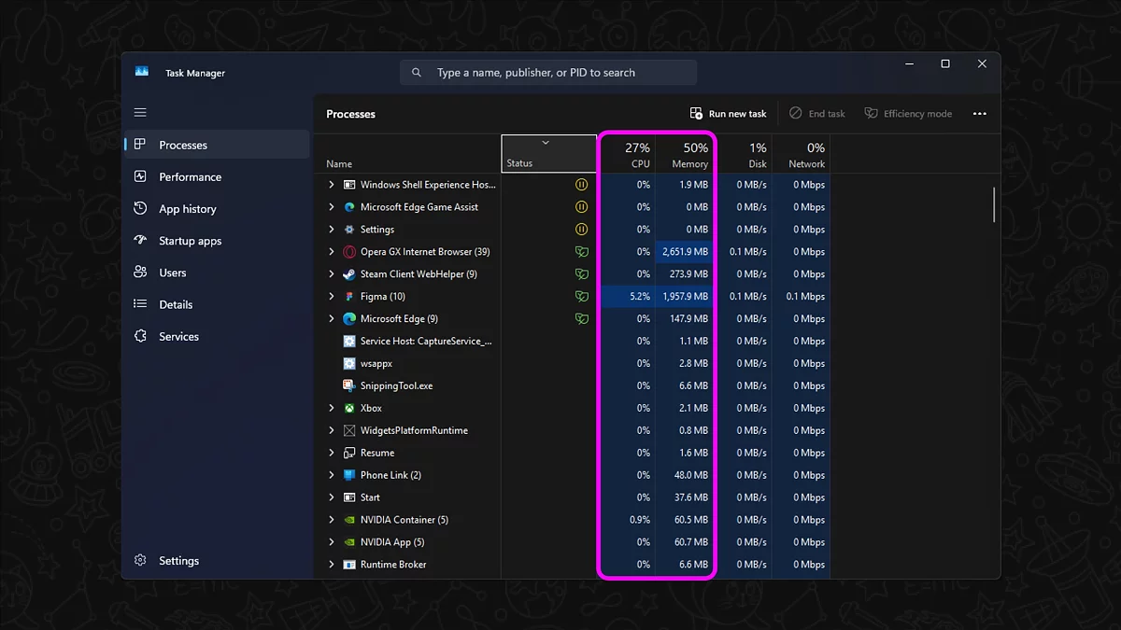Click the NVIDIA Container icon

(x=349, y=520)
